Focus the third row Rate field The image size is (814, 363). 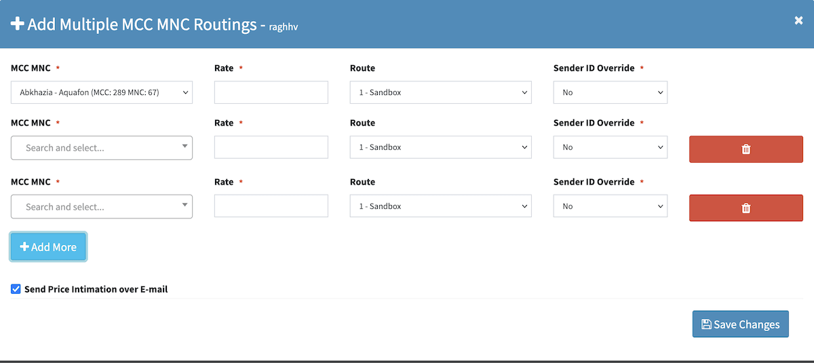(271, 206)
